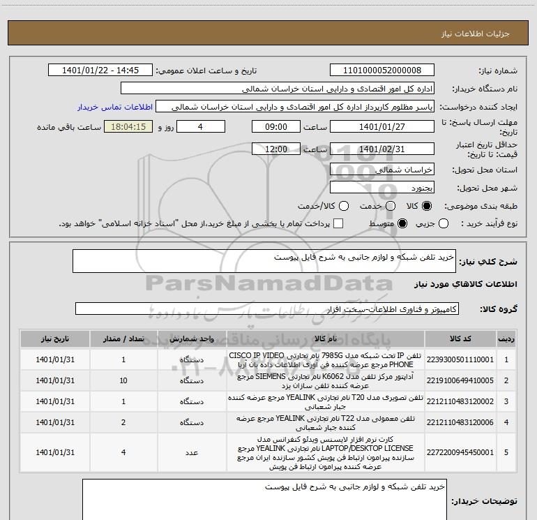Click the اطلاعات کالاهای مورد نیاز heading
Viewport: 537px width, 520px height.
point(466,284)
